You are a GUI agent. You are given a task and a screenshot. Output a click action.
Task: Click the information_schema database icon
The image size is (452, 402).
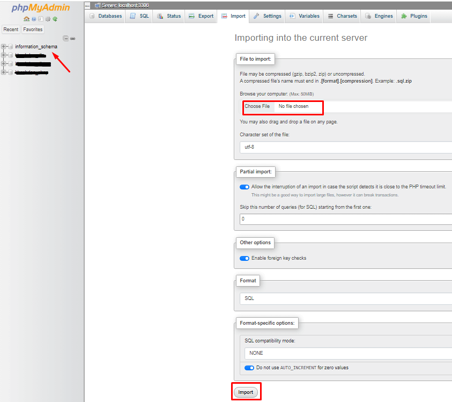(x=11, y=47)
